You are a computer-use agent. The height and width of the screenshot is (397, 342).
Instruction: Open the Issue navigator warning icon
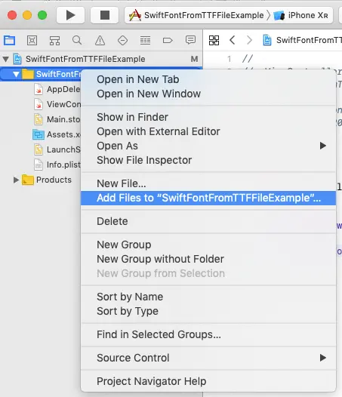point(100,40)
